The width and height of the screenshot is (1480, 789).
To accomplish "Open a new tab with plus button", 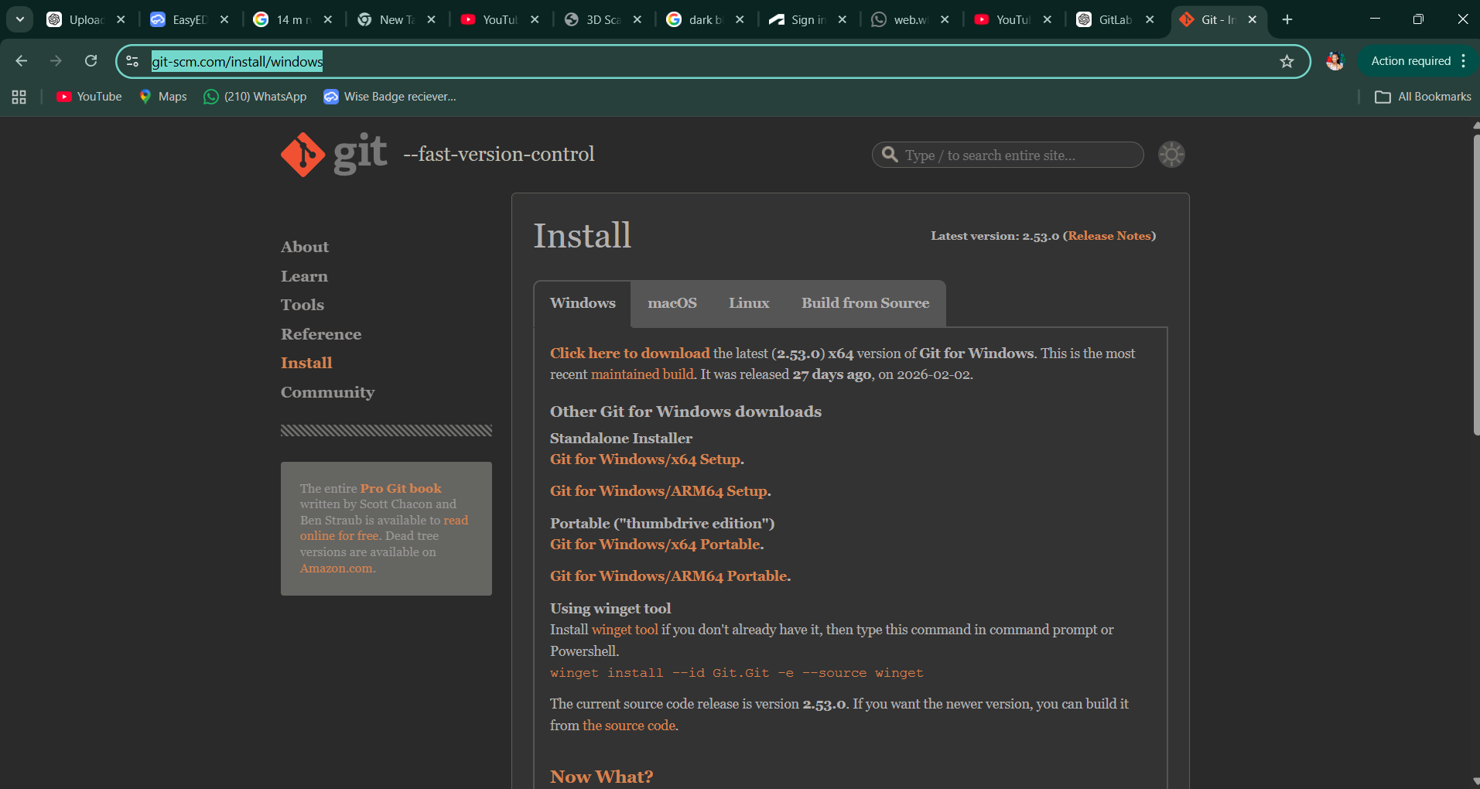I will point(1287,19).
